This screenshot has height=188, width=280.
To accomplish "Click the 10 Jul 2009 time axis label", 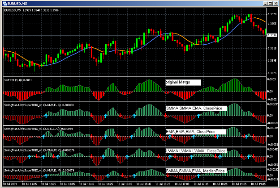I will pos(10,184).
